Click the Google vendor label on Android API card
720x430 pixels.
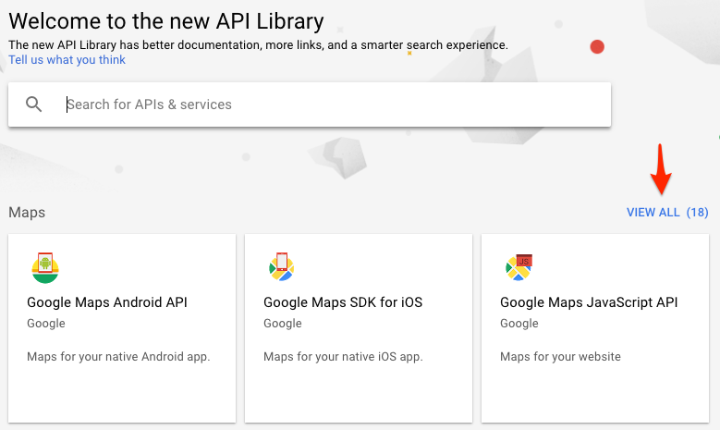(46, 324)
